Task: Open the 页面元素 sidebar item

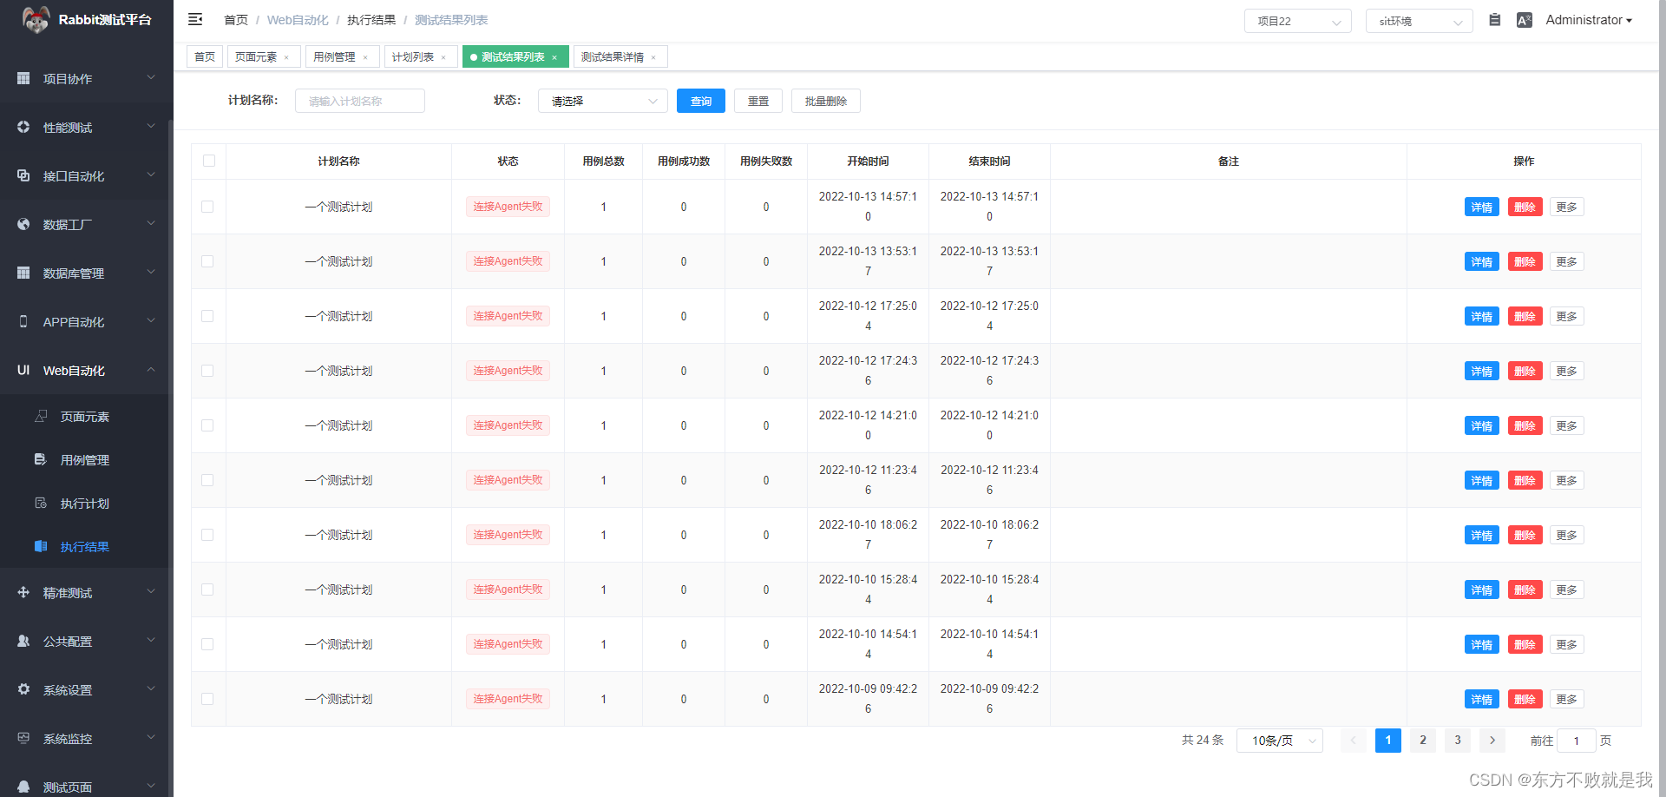Action: click(x=83, y=416)
